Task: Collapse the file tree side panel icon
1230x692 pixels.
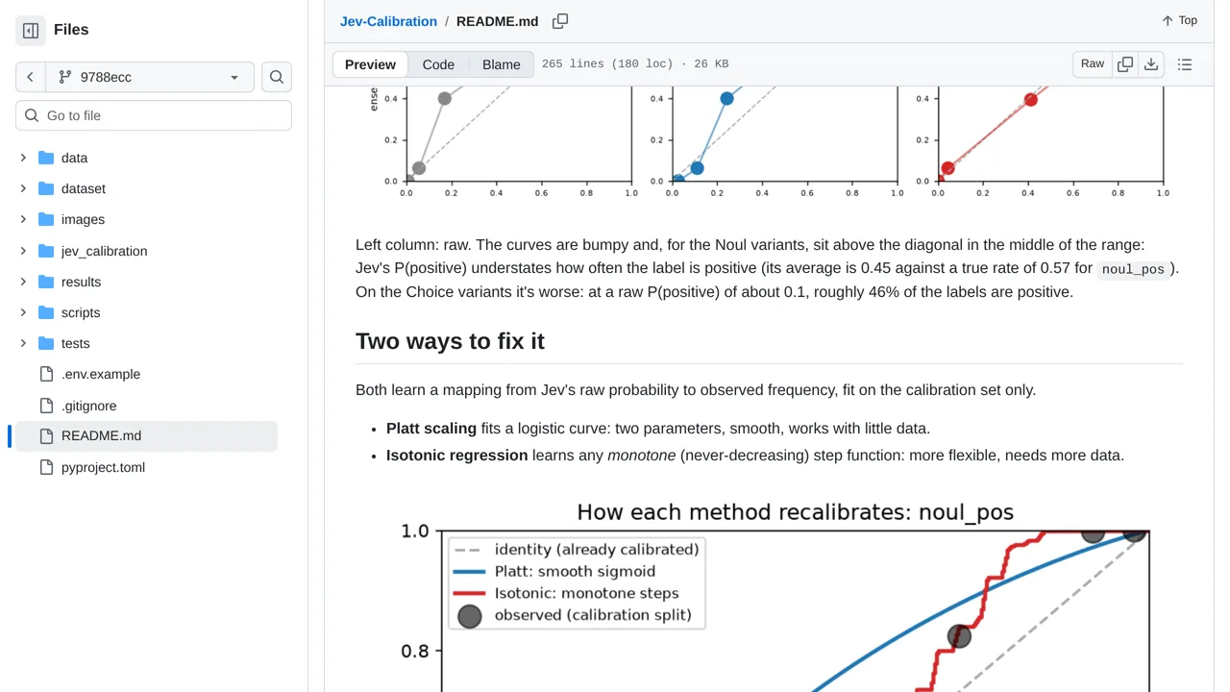Action: pos(31,31)
